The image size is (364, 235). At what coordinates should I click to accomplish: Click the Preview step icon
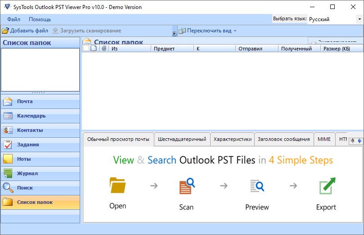(x=257, y=186)
